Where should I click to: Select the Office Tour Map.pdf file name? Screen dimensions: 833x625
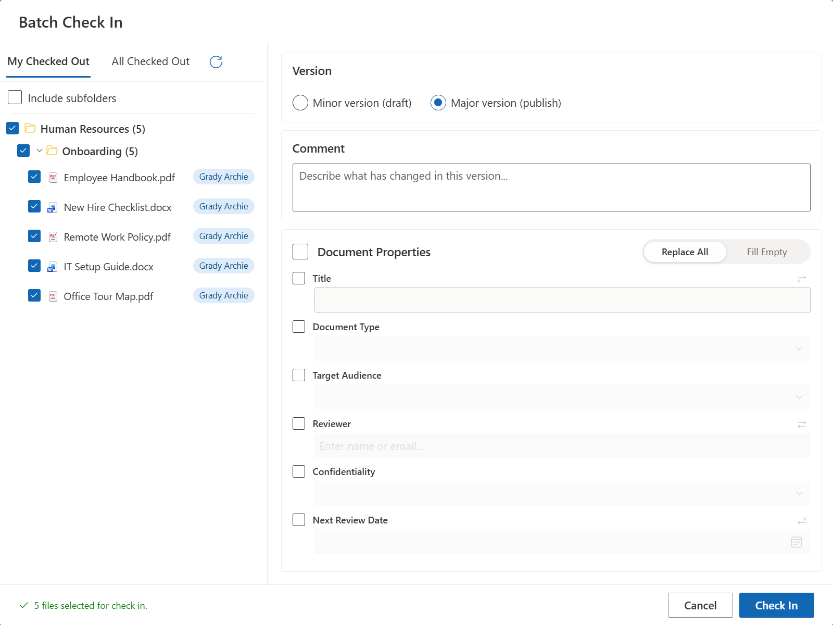pyautogui.click(x=108, y=296)
